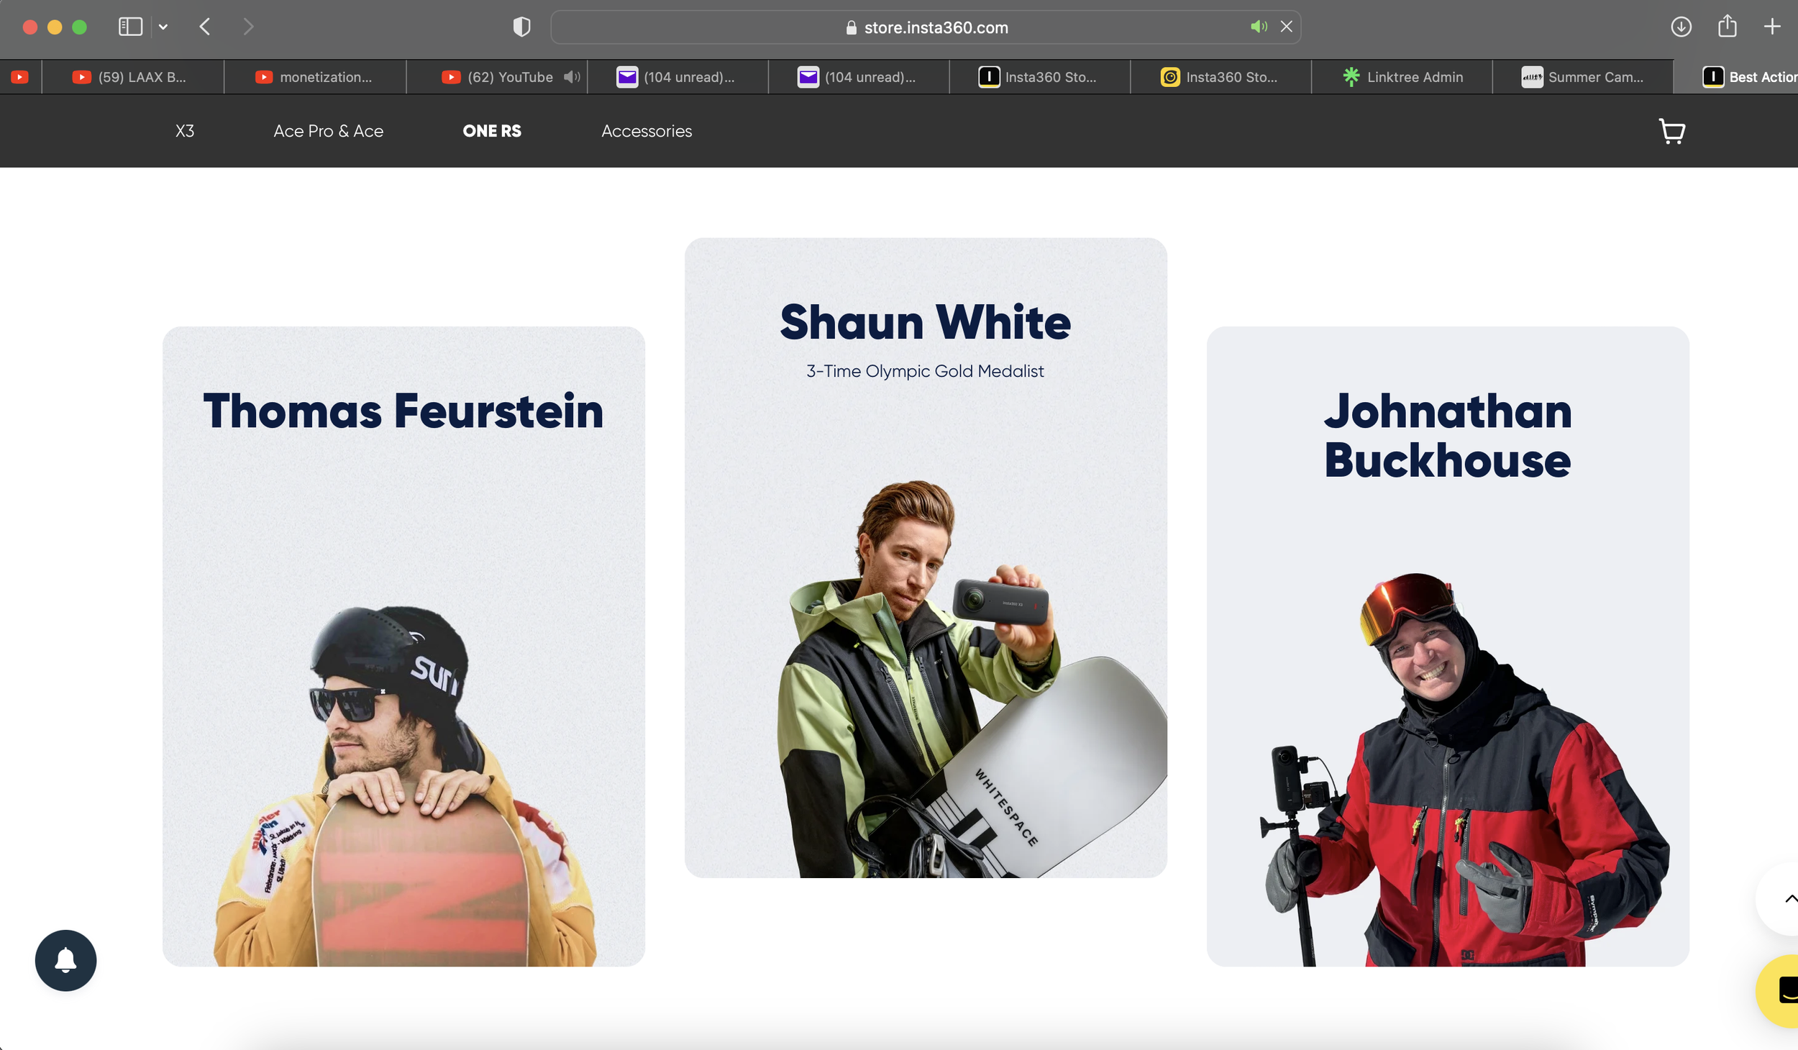Select ONE RS in the navigation
1798x1050 pixels.
click(x=492, y=131)
